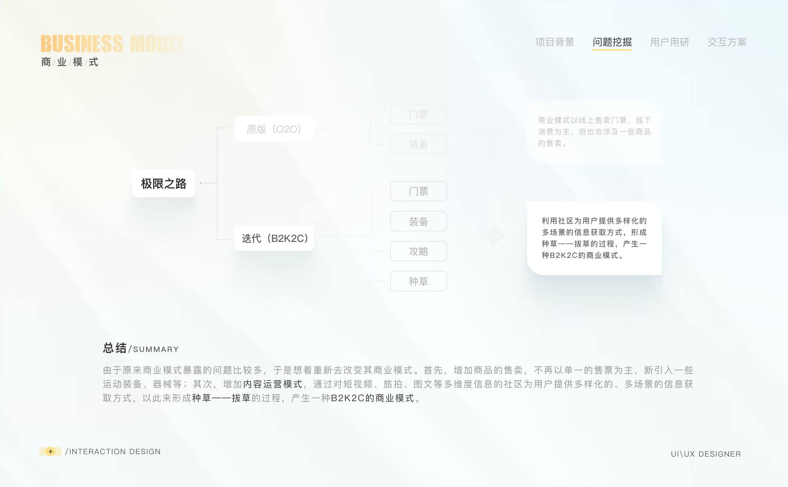Click the card beginning 利用社区为用户提供多样化的
Screen dimensions: 788x487
pos(594,238)
